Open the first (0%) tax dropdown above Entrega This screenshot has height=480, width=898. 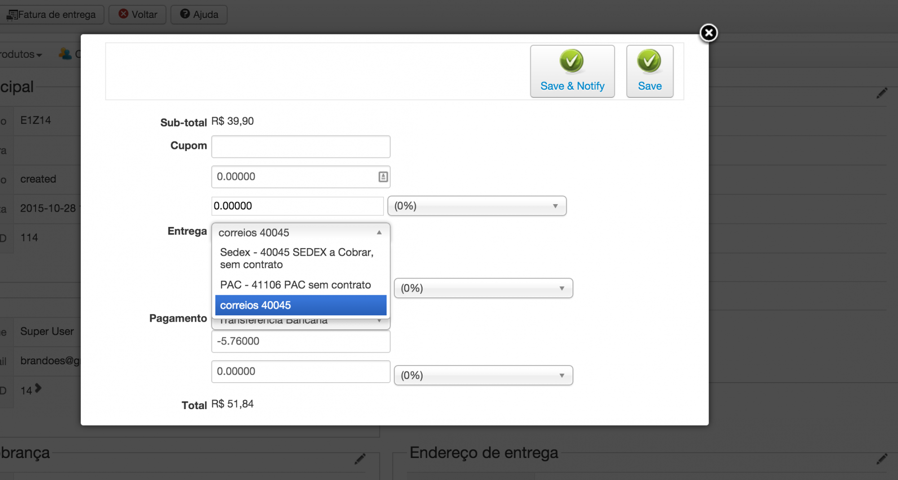(x=477, y=206)
